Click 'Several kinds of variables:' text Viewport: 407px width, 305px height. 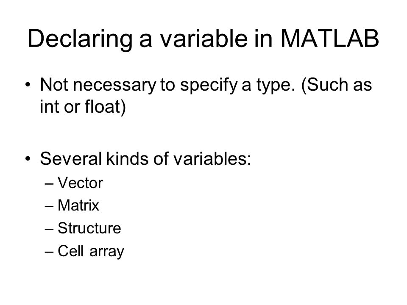(145, 158)
